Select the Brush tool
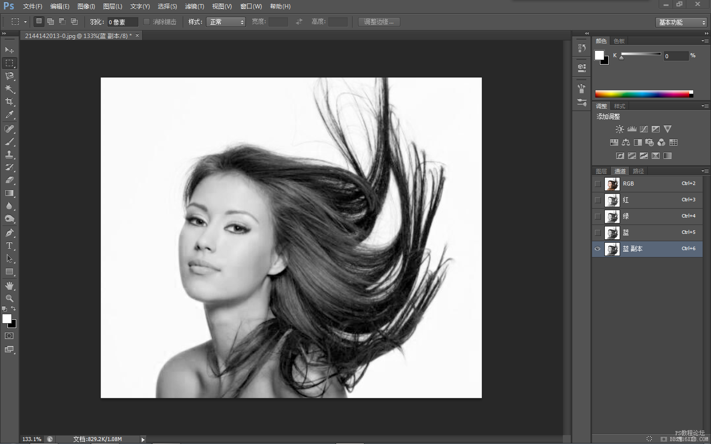 pos(9,142)
